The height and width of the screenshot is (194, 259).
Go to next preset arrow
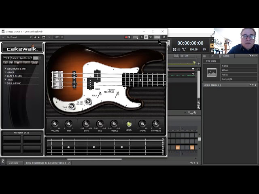click(39, 37)
